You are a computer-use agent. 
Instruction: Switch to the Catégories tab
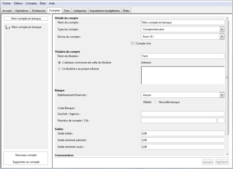pyautogui.click(x=80, y=11)
